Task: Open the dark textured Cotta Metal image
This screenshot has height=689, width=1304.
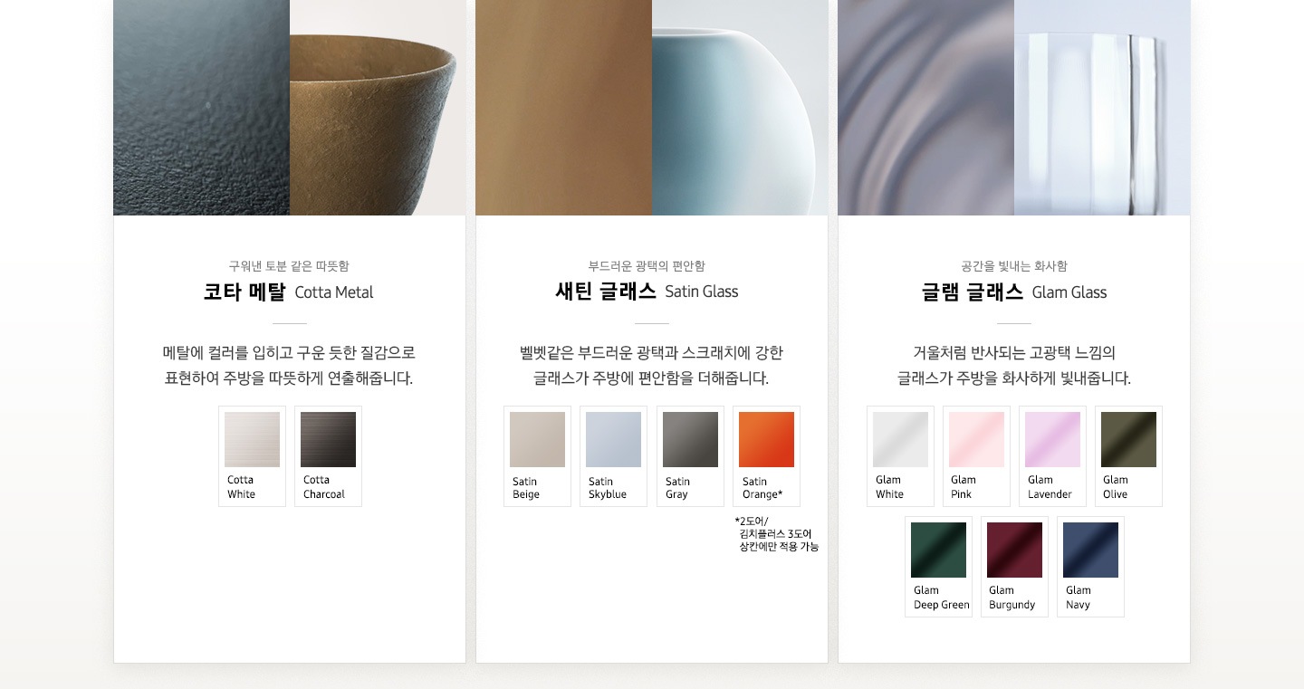Action: click(201, 108)
